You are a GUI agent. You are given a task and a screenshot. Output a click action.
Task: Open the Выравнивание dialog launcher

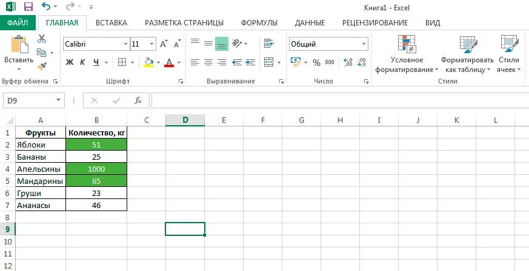pyautogui.click(x=281, y=82)
